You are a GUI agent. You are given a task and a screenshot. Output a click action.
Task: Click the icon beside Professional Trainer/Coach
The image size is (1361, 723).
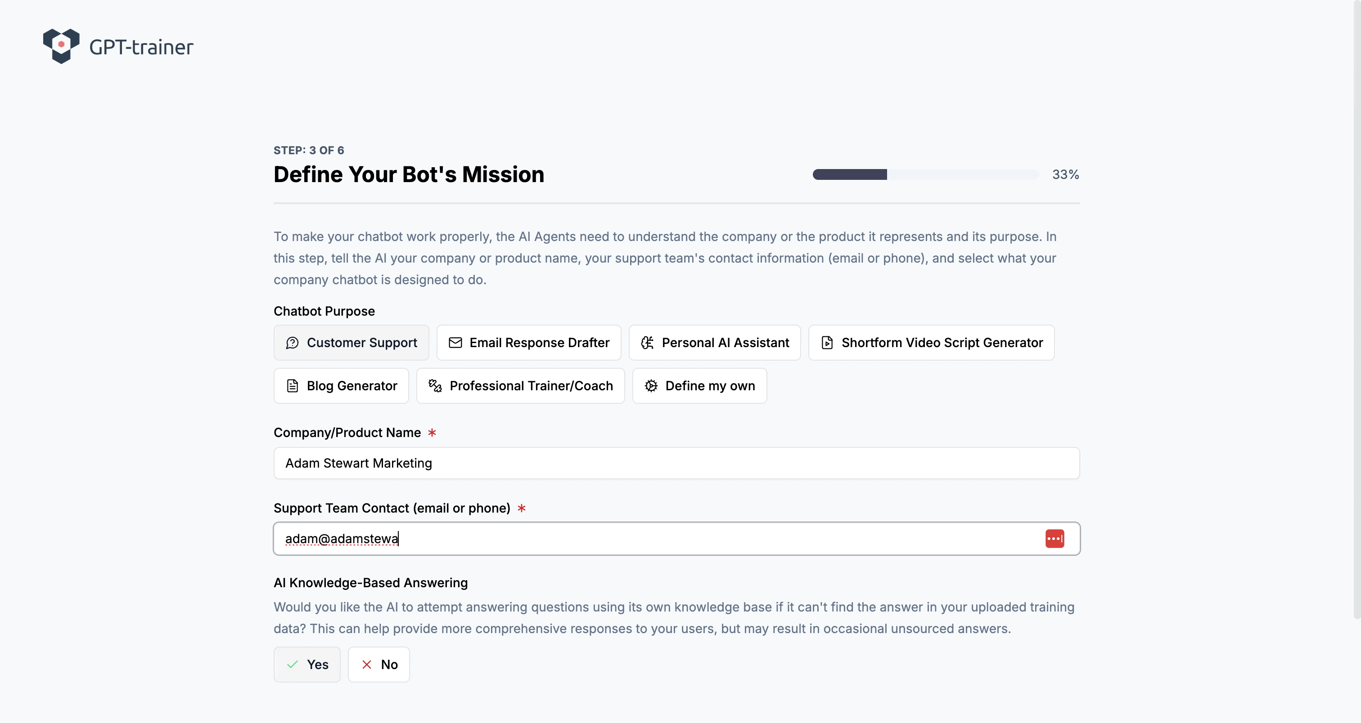435,386
